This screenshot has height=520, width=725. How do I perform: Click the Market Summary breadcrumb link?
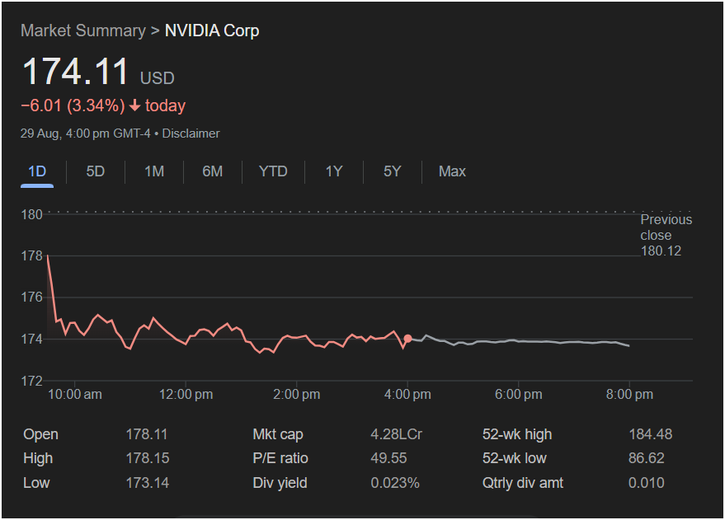[82, 30]
